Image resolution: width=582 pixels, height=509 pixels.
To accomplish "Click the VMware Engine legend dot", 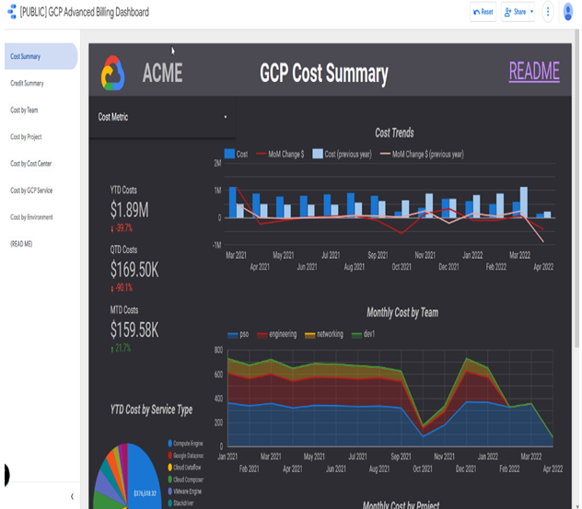I will point(170,492).
